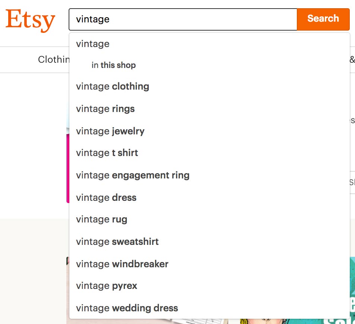Open the Clothing category tab
Screen dimensions: 355x324
point(54,59)
